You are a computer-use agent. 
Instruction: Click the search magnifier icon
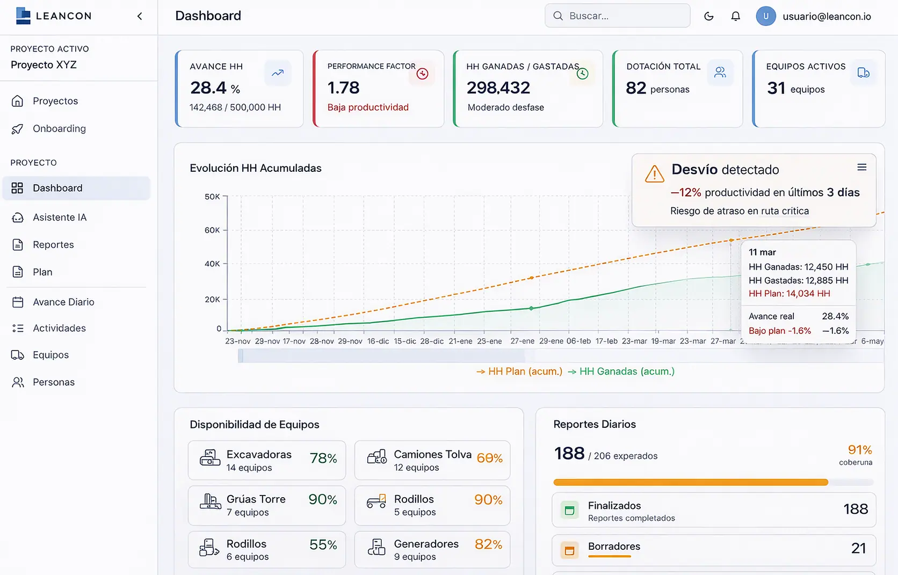[558, 16]
